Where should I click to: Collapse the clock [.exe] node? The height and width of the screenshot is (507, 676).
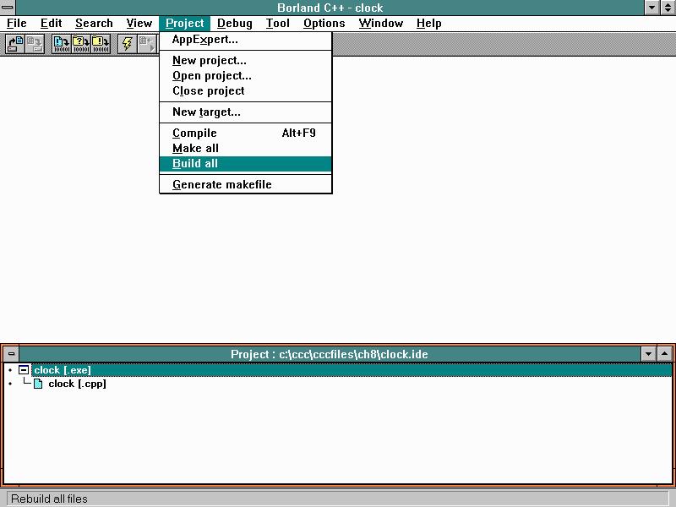(x=24, y=370)
